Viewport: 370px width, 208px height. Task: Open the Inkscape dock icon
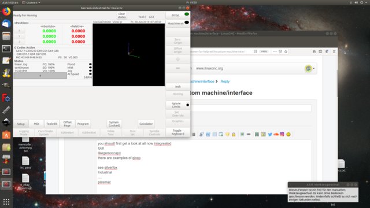pos(6,122)
